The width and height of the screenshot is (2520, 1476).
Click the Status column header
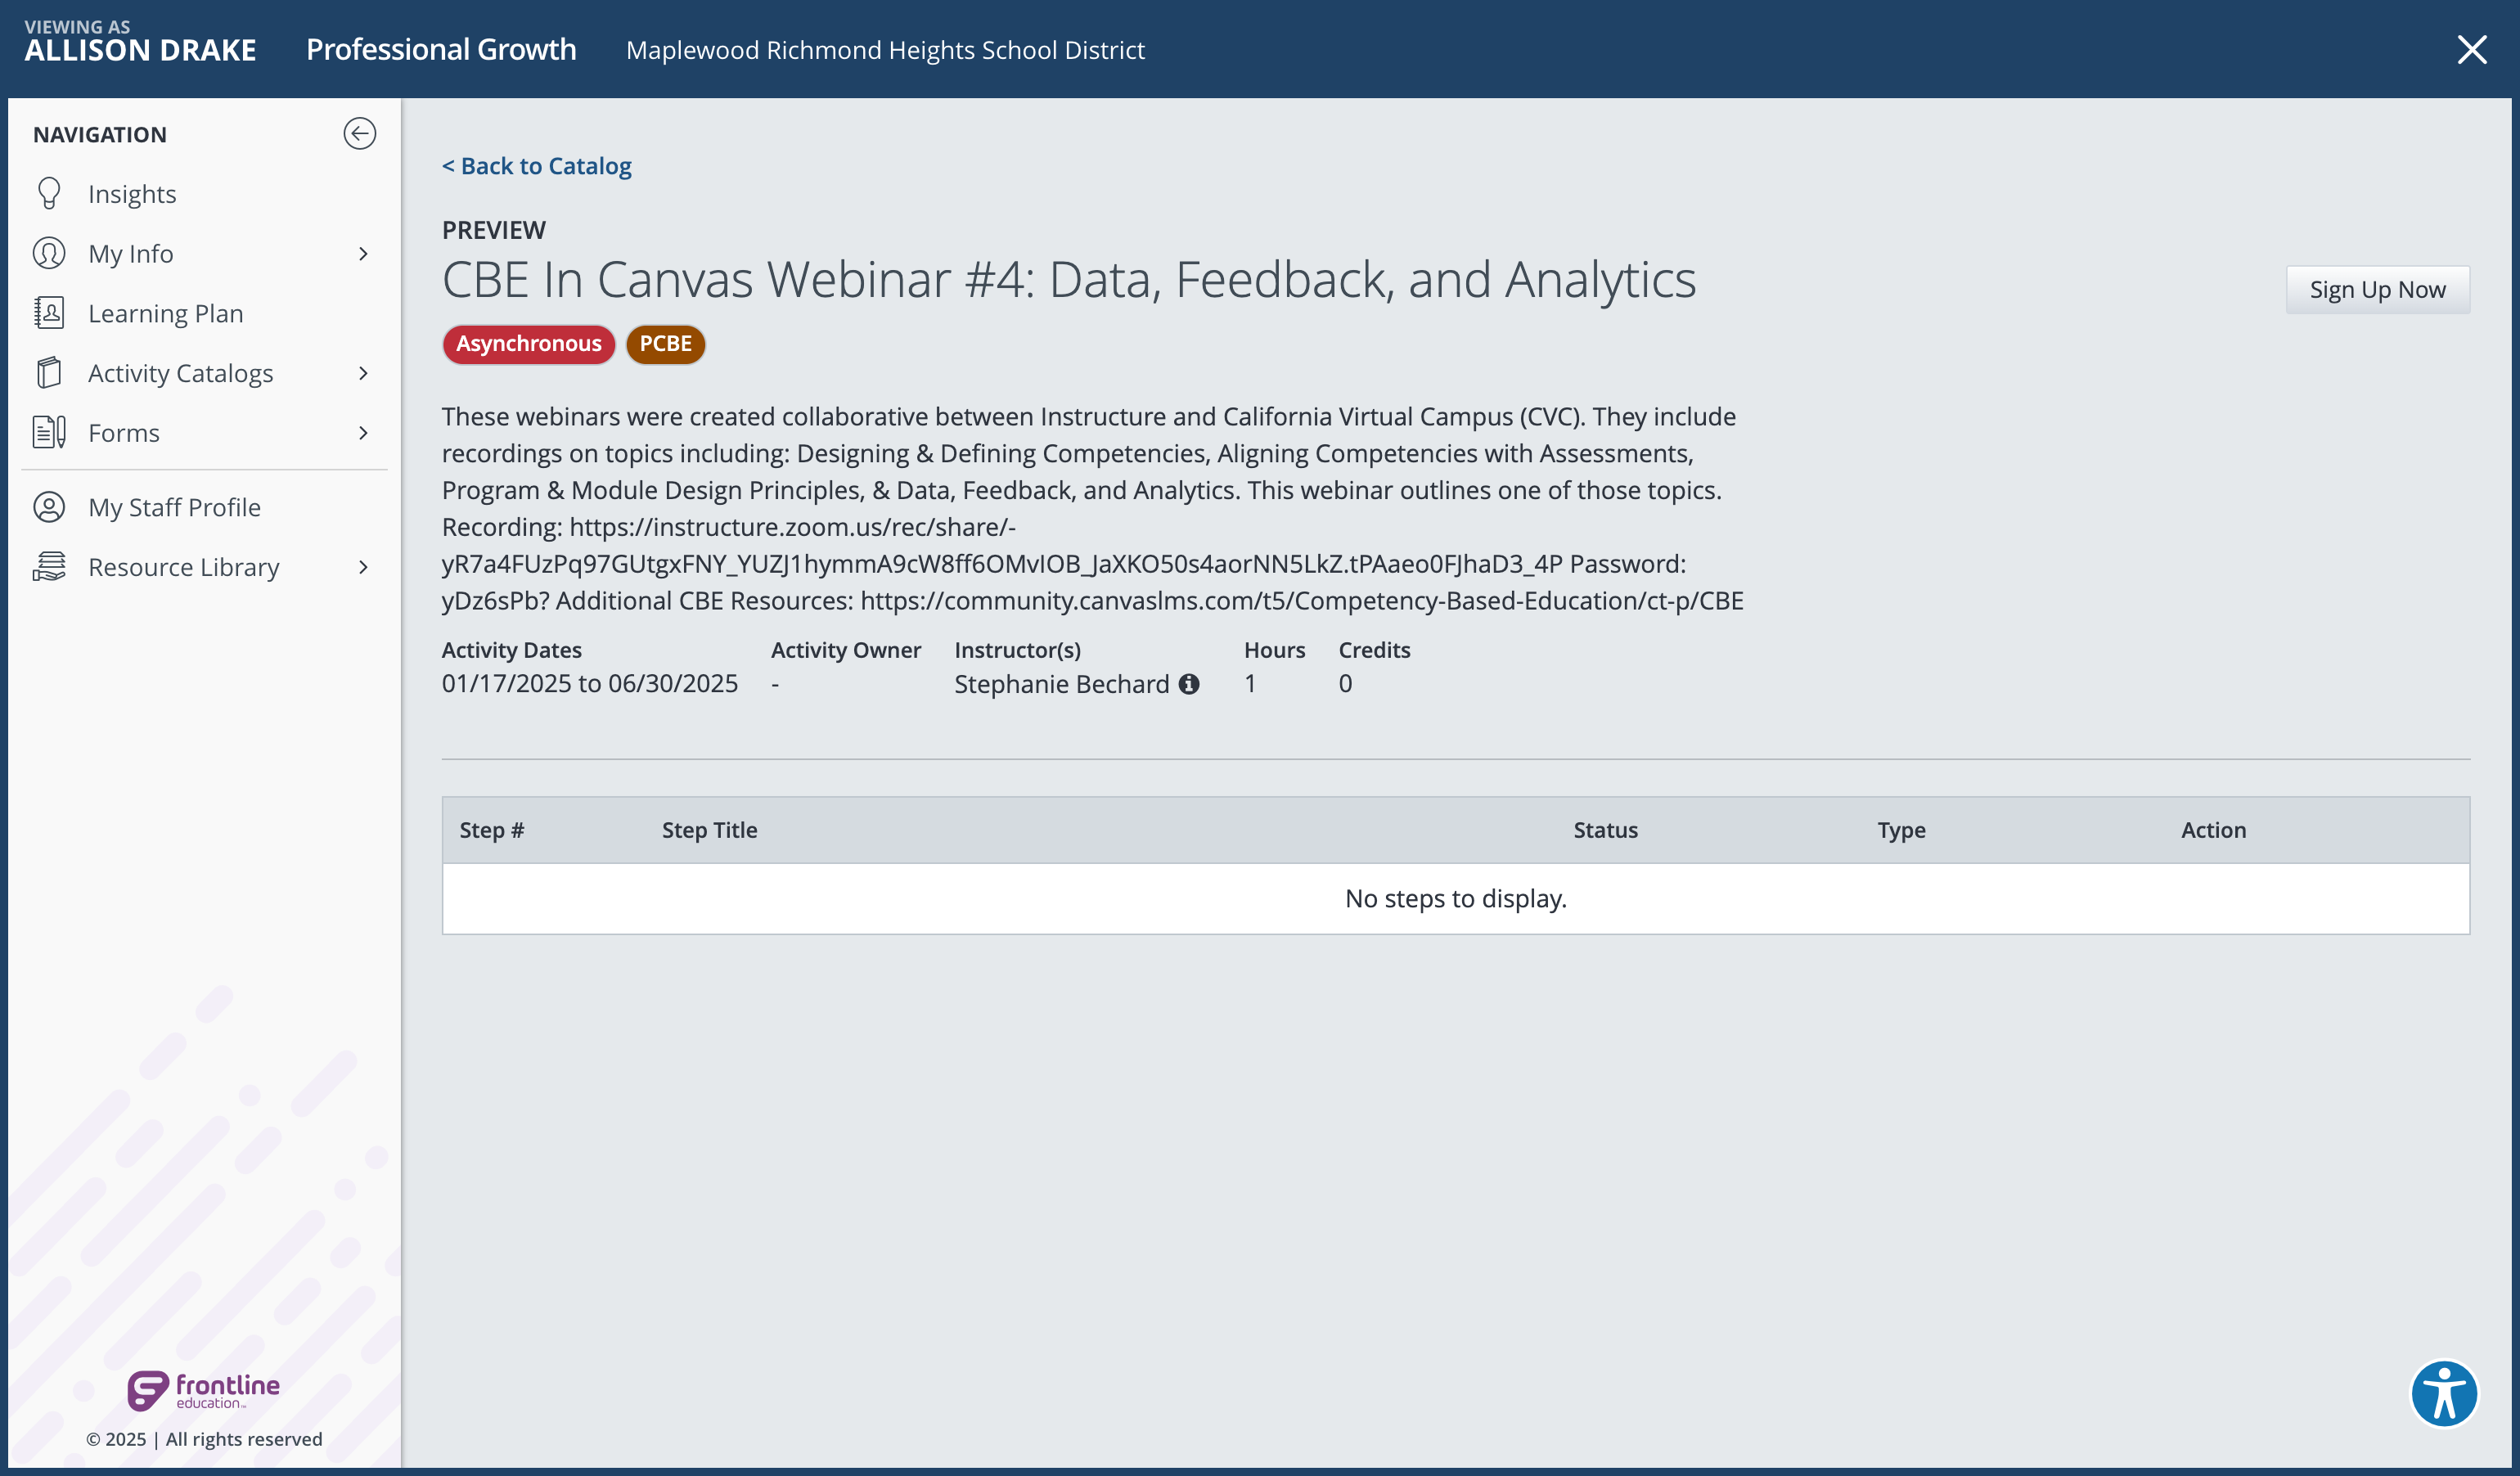(x=1605, y=830)
